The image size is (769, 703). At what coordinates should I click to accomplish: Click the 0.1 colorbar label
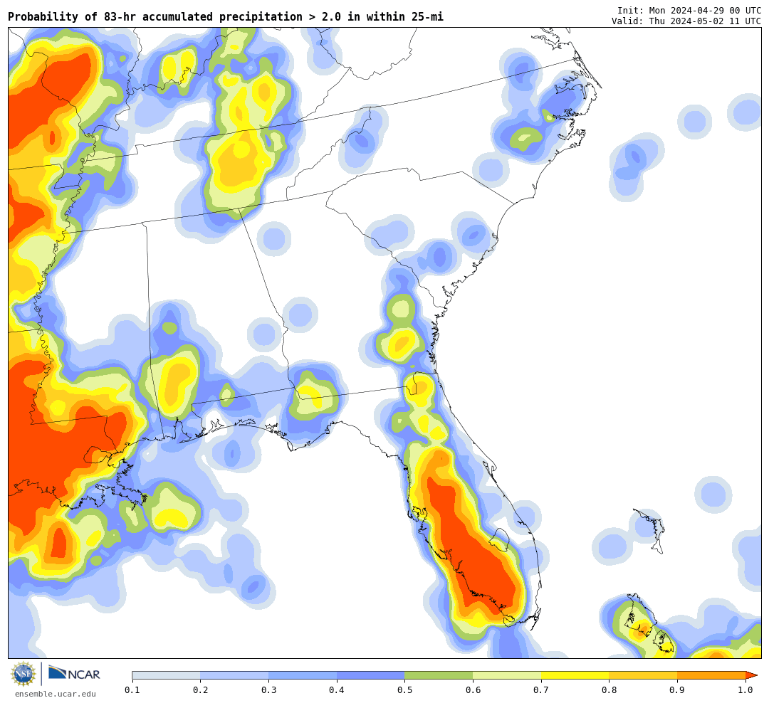132,689
